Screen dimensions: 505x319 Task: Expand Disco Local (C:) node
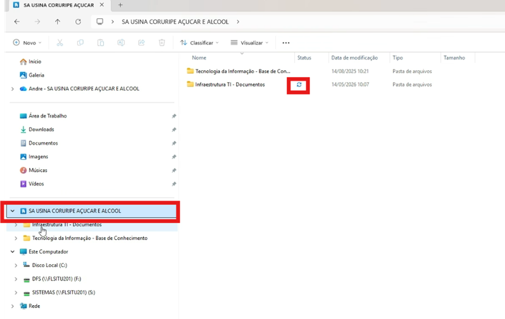16,265
